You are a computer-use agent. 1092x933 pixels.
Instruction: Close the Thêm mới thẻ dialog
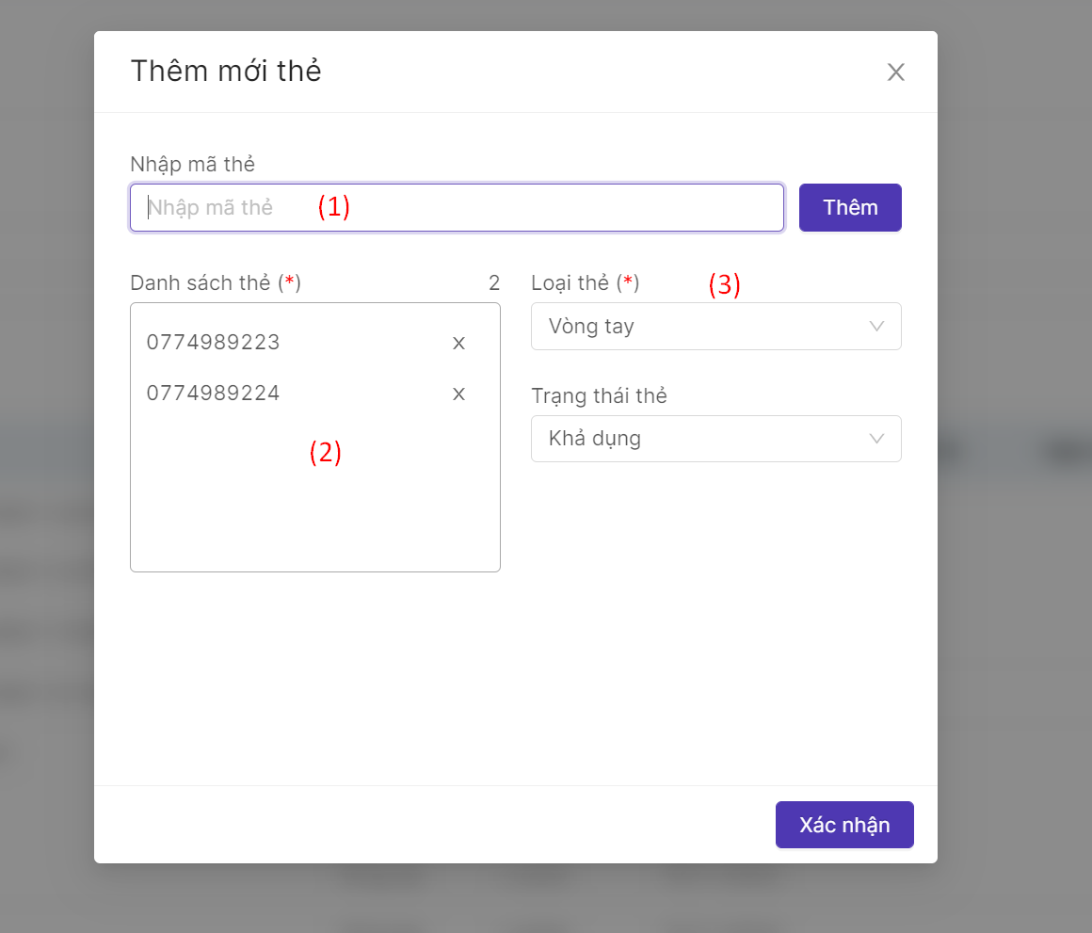[x=895, y=72]
